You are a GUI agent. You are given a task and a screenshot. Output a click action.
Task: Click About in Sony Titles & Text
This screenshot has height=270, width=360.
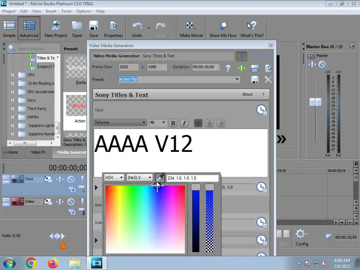click(x=247, y=94)
